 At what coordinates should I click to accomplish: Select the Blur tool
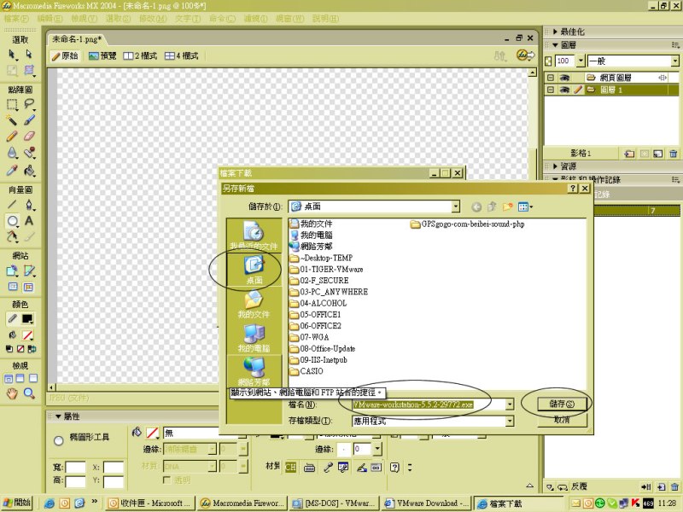pos(12,153)
